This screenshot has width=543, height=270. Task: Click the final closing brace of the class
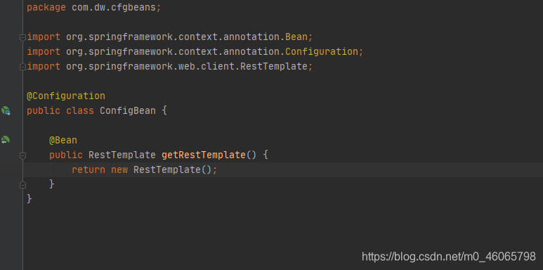tap(30, 198)
